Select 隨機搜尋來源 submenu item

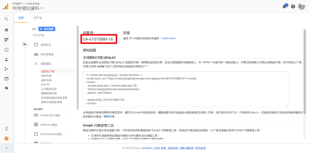[49, 94]
